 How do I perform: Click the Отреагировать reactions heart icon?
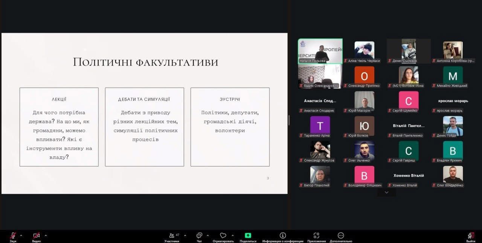coord(223,236)
